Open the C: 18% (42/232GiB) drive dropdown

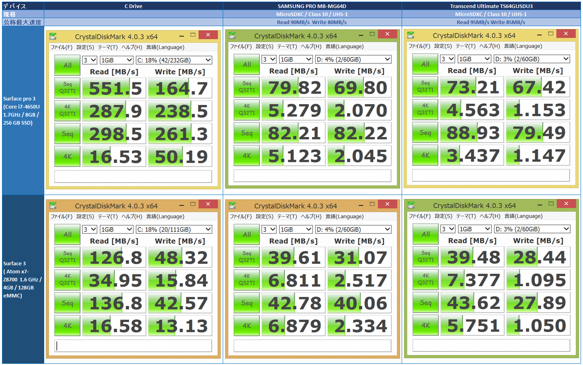pyautogui.click(x=174, y=60)
